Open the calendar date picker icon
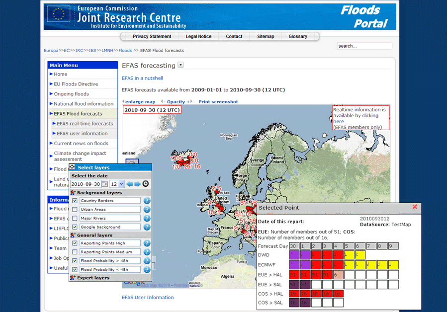 pyautogui.click(x=105, y=184)
